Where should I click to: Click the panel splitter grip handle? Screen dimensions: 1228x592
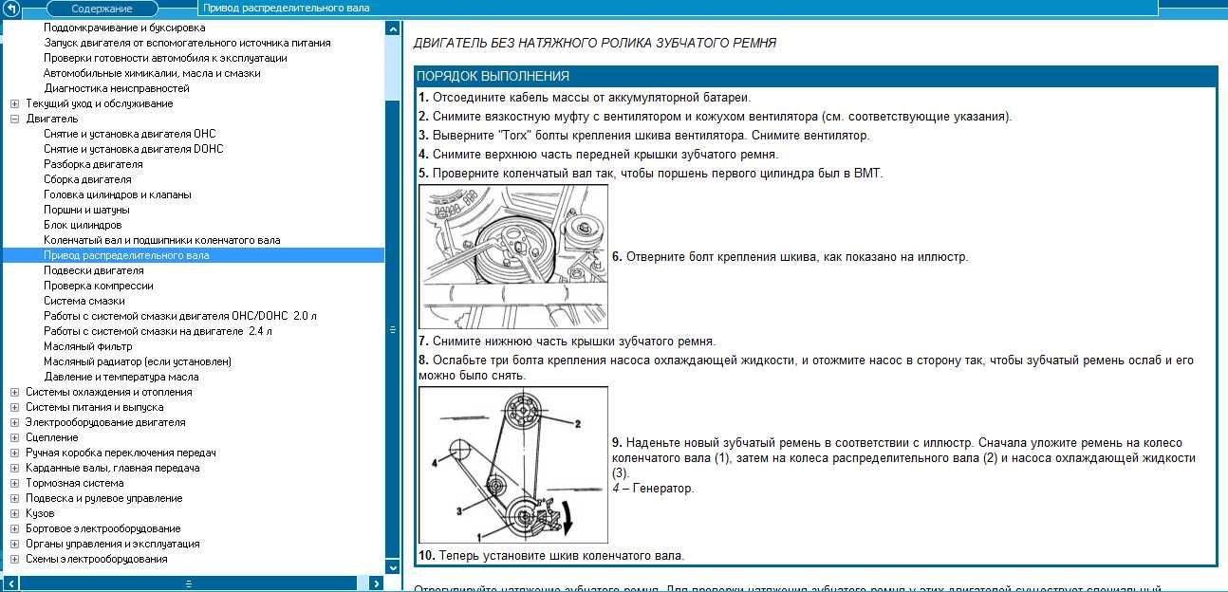point(393,330)
